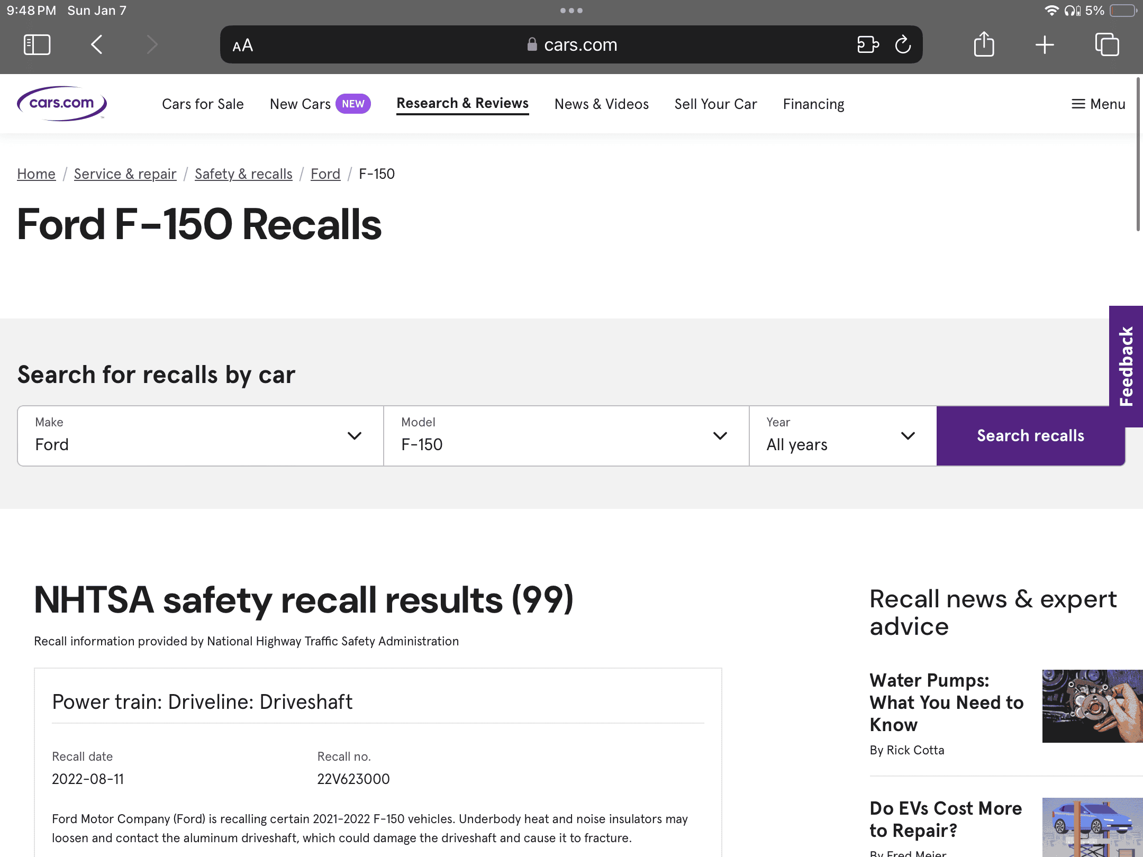The image size is (1143, 857).
Task: Open Do EVs Cost More to Repair article
Action: point(946,819)
